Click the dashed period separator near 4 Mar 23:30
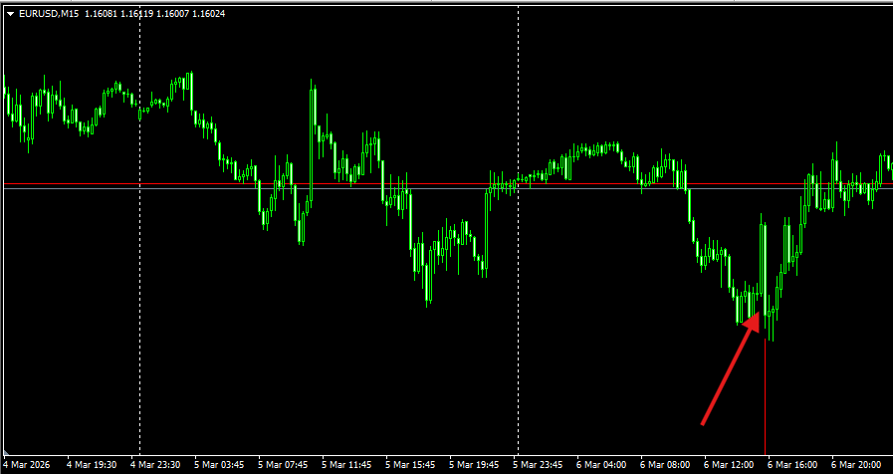This screenshot has width=893, height=474. pos(139,230)
